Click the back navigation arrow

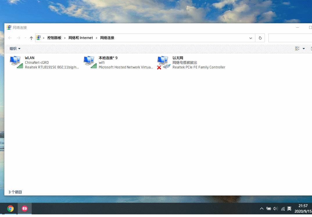pyautogui.click(x=10, y=38)
